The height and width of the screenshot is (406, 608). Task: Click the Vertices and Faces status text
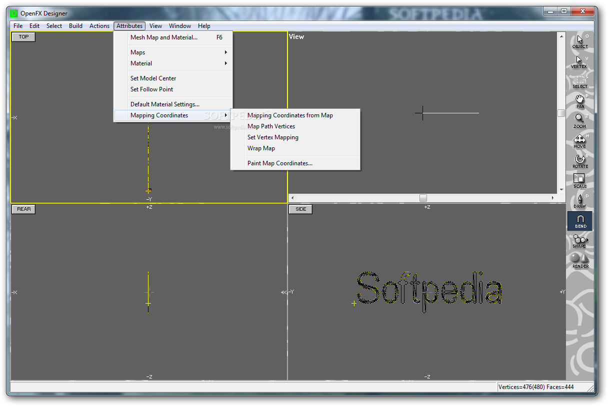pyautogui.click(x=536, y=387)
